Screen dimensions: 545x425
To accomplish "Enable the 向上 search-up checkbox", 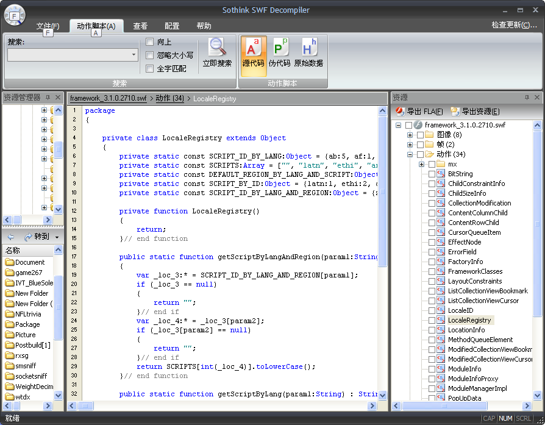I will click(x=150, y=42).
